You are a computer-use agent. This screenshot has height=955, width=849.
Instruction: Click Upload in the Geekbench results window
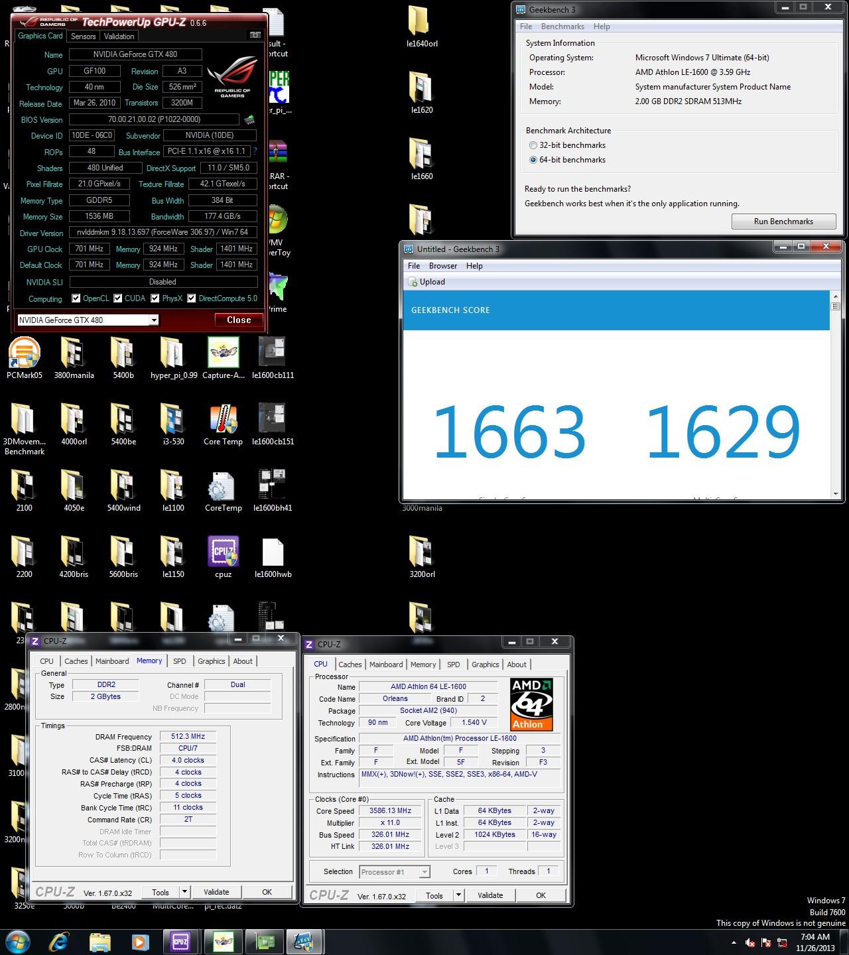click(426, 282)
